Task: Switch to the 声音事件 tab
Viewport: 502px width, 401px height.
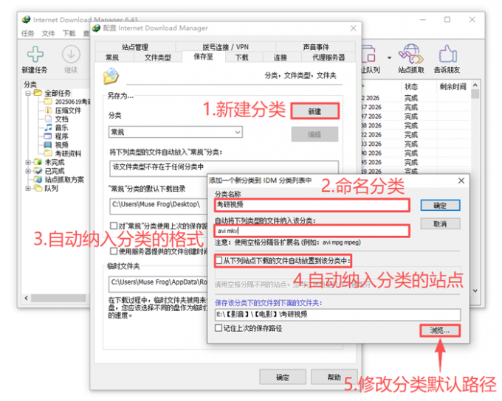Action: point(316,47)
